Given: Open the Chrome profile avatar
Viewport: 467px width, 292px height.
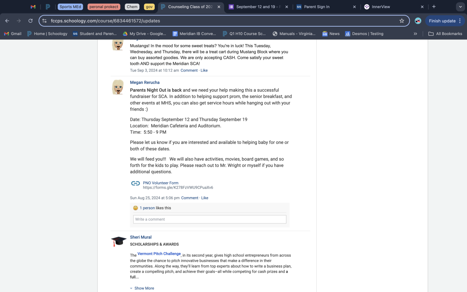Looking at the screenshot, I should (418, 21).
